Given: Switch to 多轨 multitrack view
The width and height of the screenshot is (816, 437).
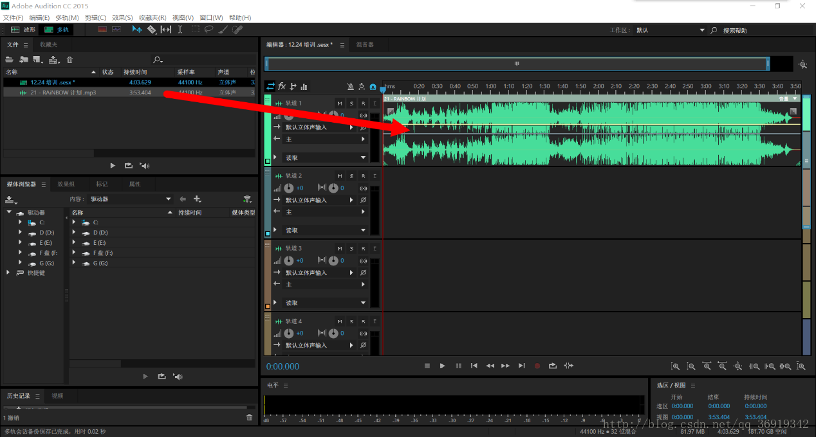Looking at the screenshot, I should tap(57, 30).
